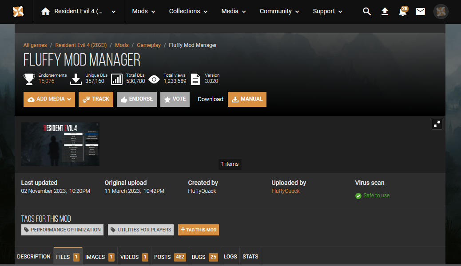Open the Bugs tab

coord(204,257)
